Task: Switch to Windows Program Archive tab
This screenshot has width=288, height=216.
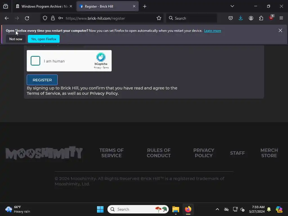Action: [x=44, y=6]
